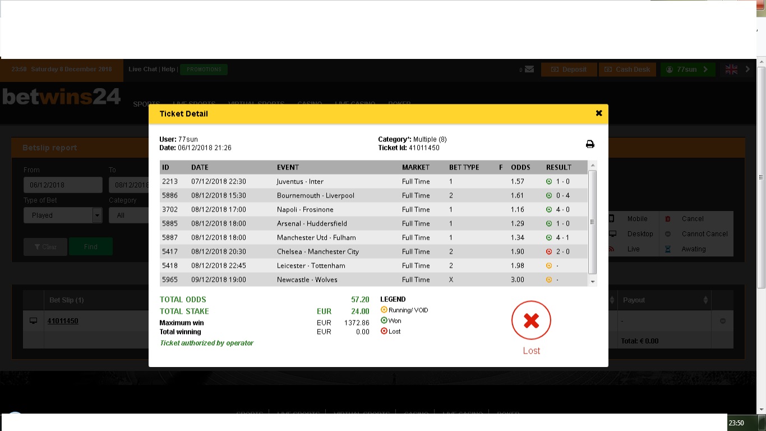766x431 pixels.
Task: Click the Mobile legend icon
Action: click(x=612, y=218)
